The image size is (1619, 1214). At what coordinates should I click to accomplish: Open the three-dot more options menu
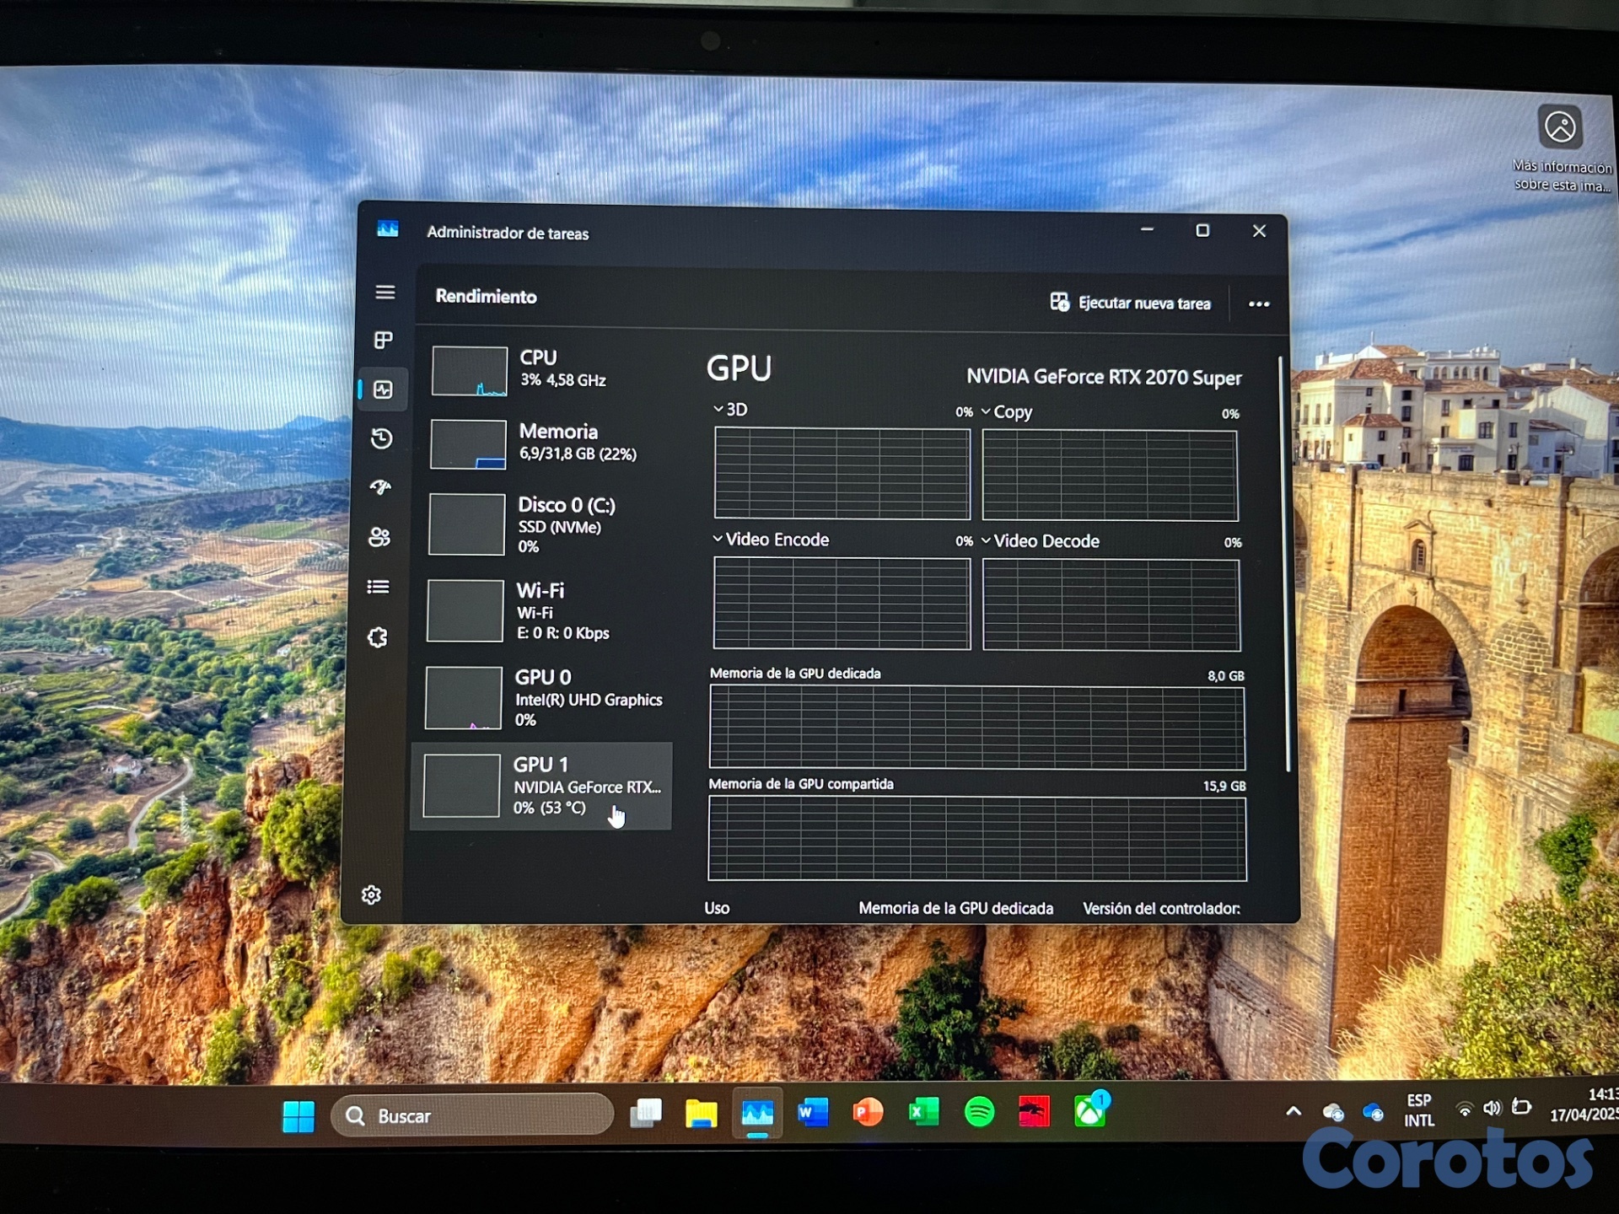point(1258,304)
